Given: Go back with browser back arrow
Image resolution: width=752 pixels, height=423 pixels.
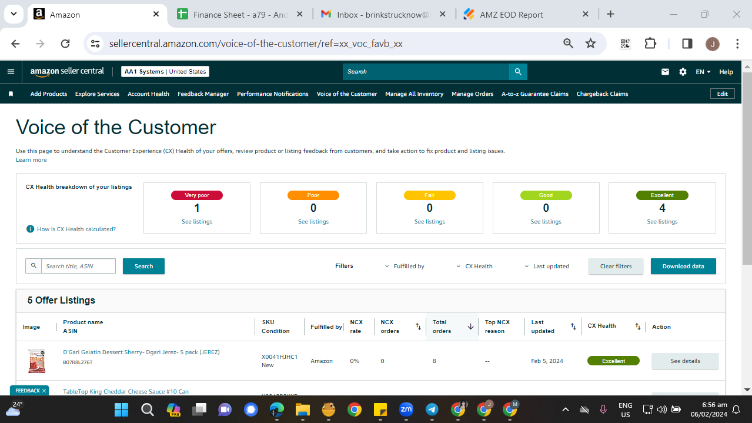Looking at the screenshot, I should (x=15, y=44).
